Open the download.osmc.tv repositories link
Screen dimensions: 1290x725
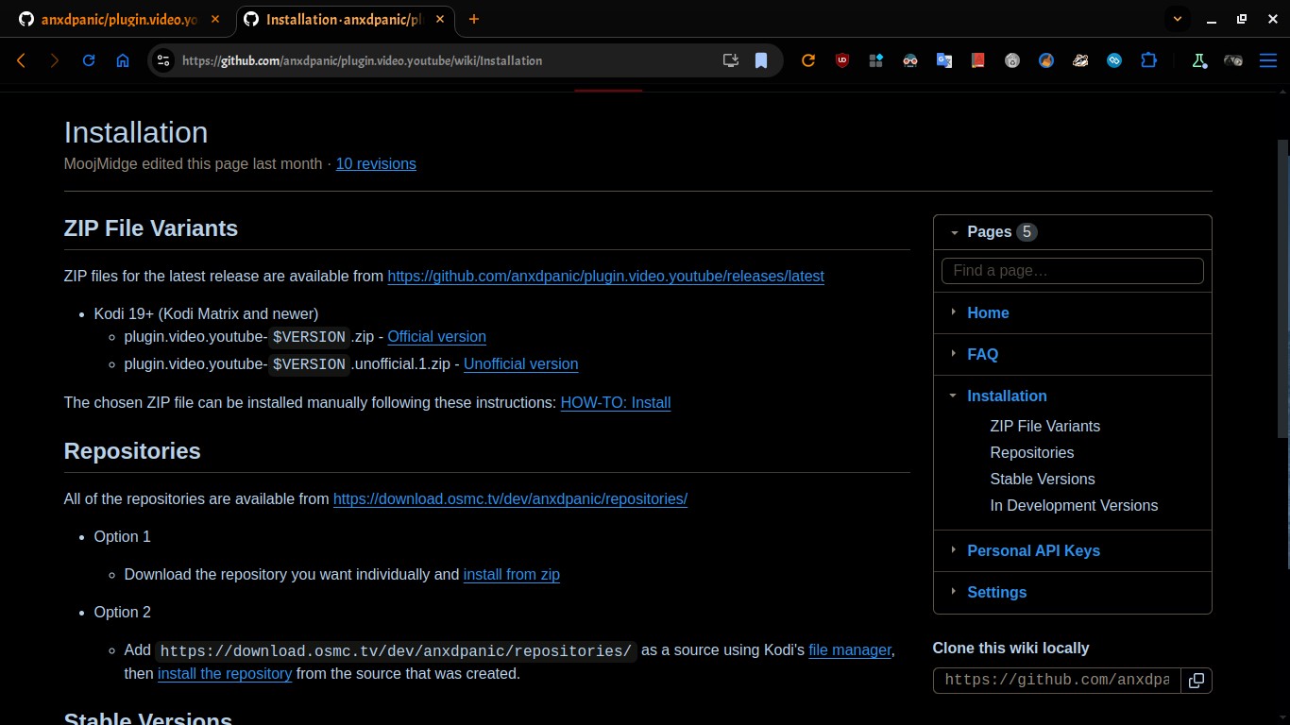click(x=510, y=498)
